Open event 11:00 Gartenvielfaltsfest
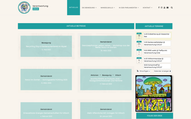This screenshot has height=119, width=191. tap(157, 43)
